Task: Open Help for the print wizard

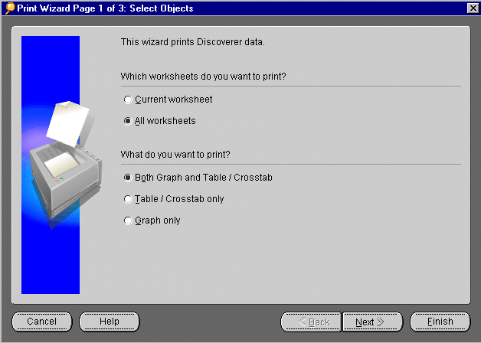Action: [109, 322]
